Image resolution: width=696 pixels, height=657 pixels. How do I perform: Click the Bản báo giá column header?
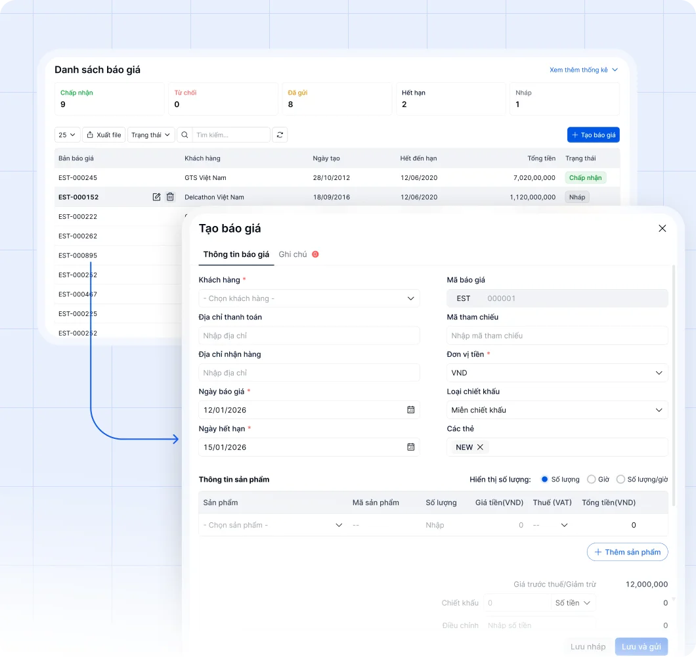coord(76,158)
